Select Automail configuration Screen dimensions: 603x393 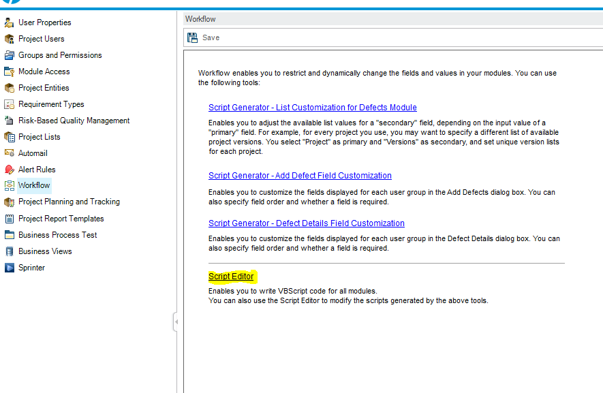click(33, 153)
